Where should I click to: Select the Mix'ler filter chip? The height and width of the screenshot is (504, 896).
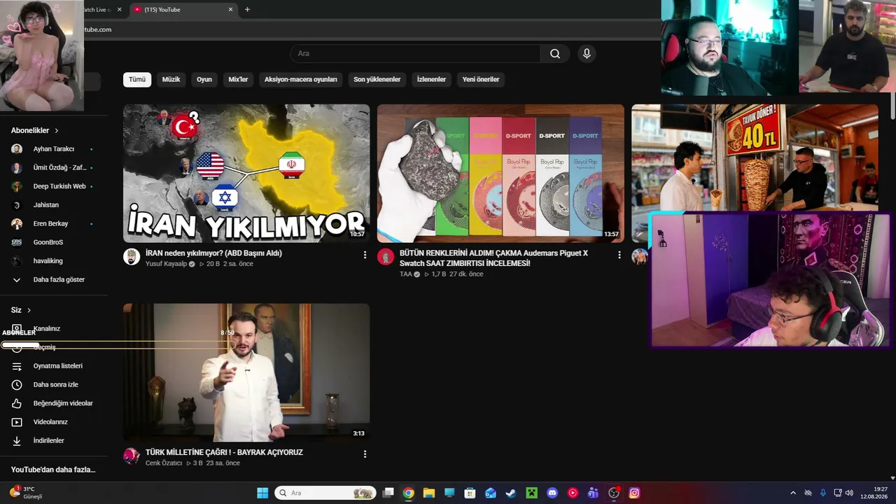click(x=238, y=80)
